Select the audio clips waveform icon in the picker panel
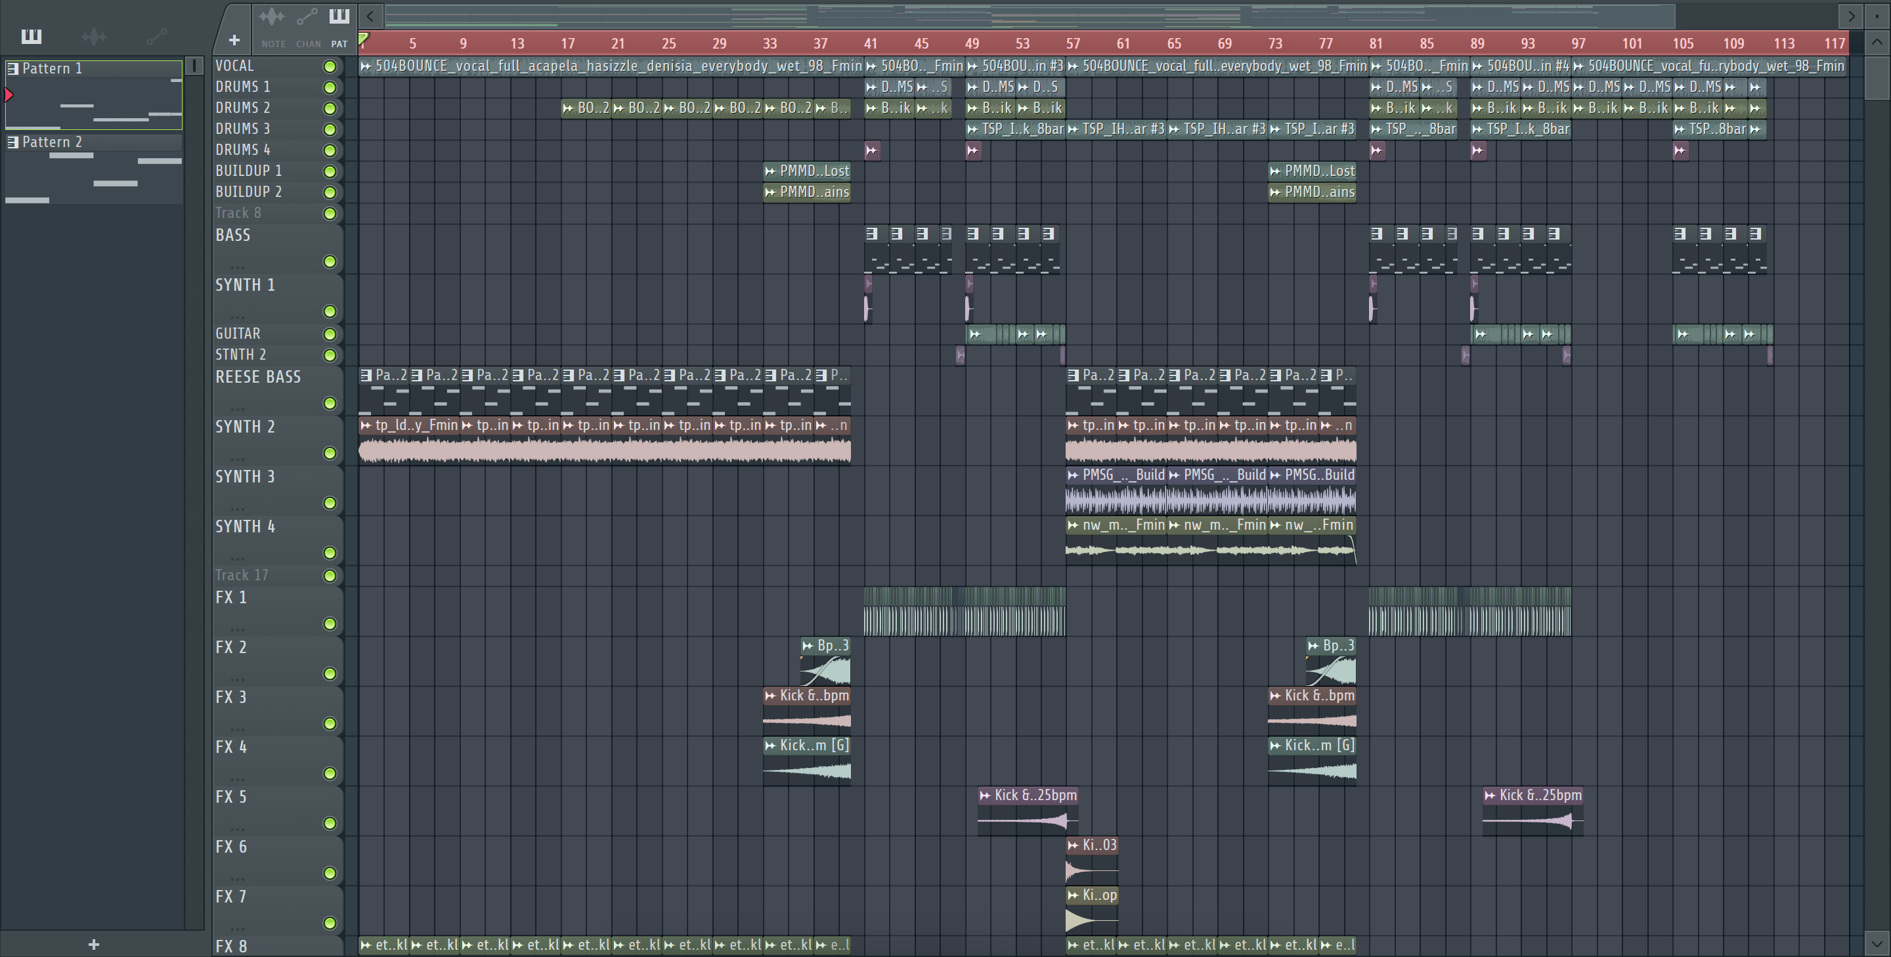 pyautogui.click(x=94, y=36)
